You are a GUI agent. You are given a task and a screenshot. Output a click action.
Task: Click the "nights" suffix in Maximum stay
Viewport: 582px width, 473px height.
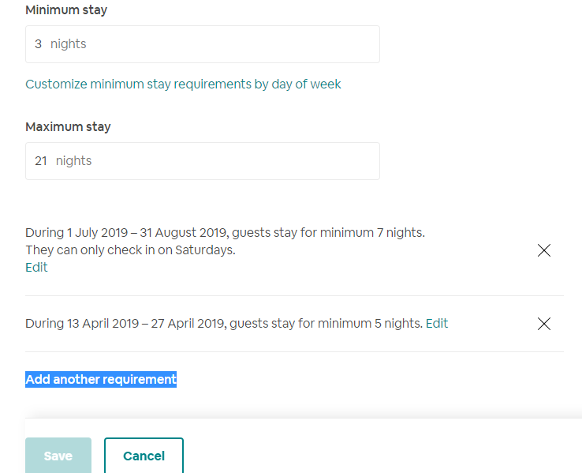tap(74, 161)
